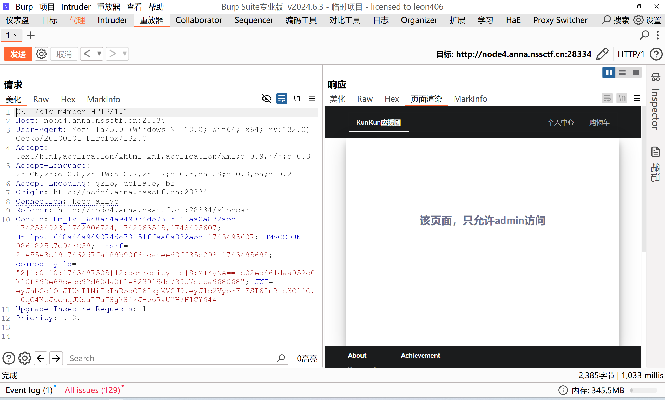Image resolution: width=665 pixels, height=400 pixels.
Task: Click the target edit pencil icon
Action: (602, 54)
